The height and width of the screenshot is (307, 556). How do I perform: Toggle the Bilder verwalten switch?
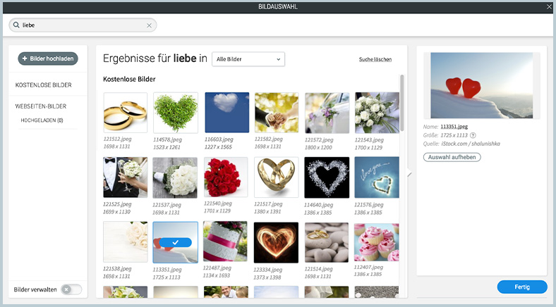pyautogui.click(x=71, y=289)
